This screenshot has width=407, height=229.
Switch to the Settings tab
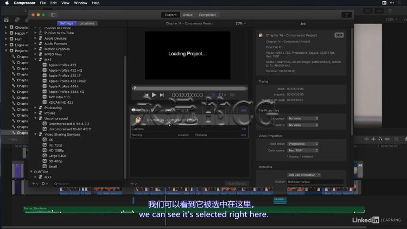(67, 23)
